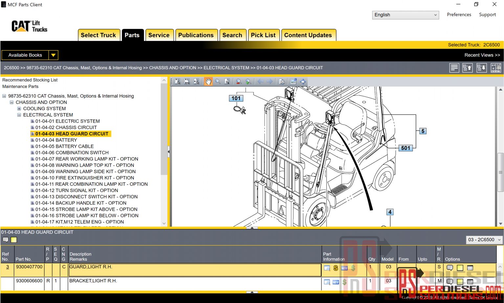The image size is (504, 303).
Task: Select the Pan hand tool
Action: tap(208, 82)
